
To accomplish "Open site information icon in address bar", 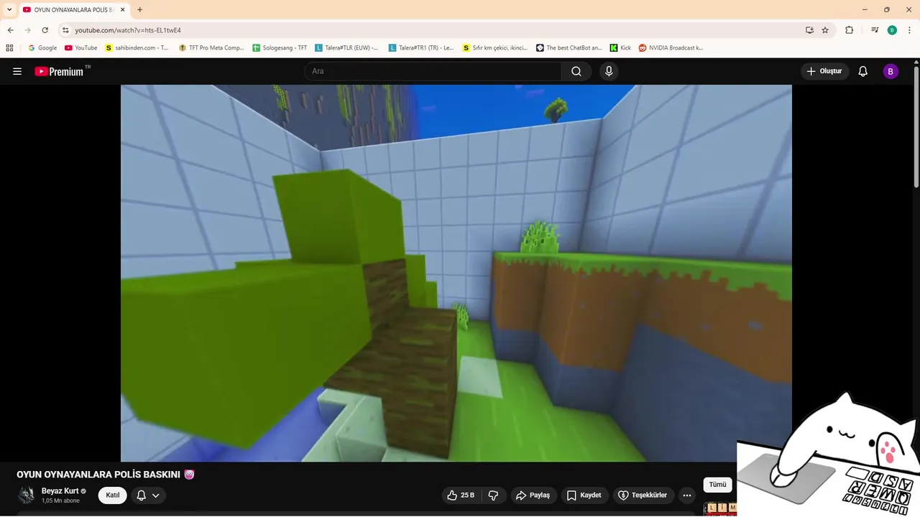I will (65, 30).
